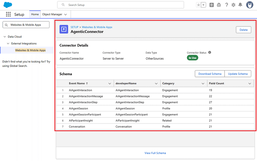Click field count 22 in AiAgentInteractionMessage row
This screenshot has height=161, width=257.
(x=211, y=96)
